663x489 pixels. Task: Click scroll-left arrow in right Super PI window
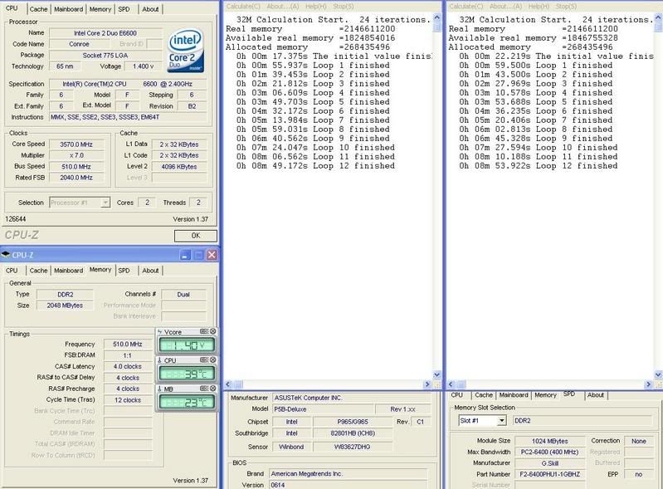click(x=451, y=384)
